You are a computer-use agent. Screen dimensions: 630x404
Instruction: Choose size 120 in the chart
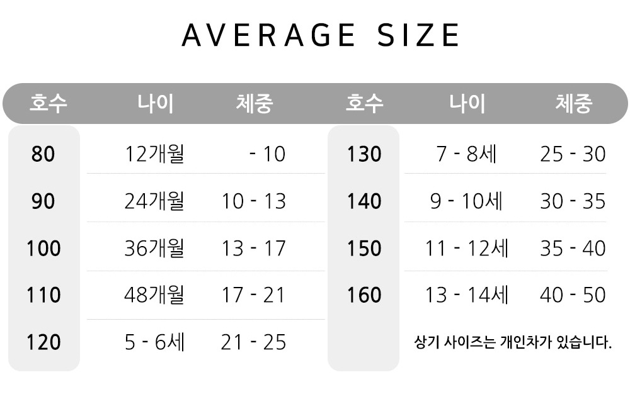(43, 343)
